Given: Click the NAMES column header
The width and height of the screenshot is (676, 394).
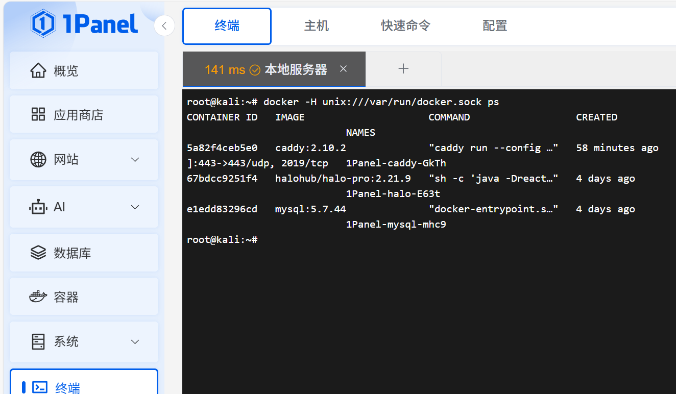Looking at the screenshot, I should point(360,133).
